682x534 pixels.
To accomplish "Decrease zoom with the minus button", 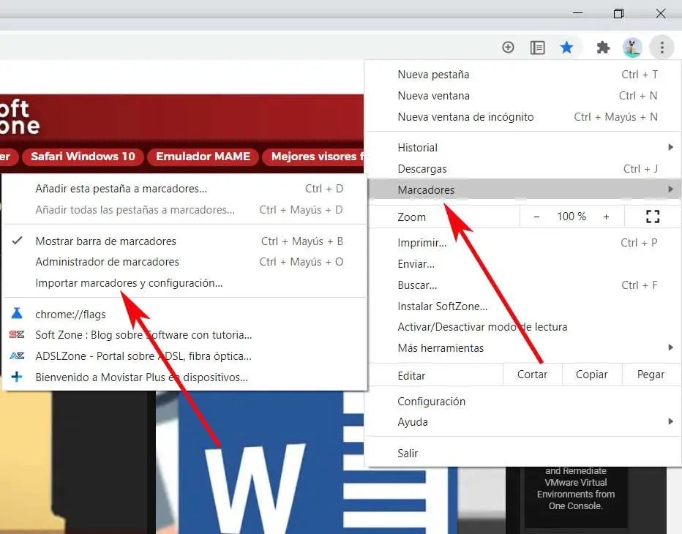I will 536,217.
